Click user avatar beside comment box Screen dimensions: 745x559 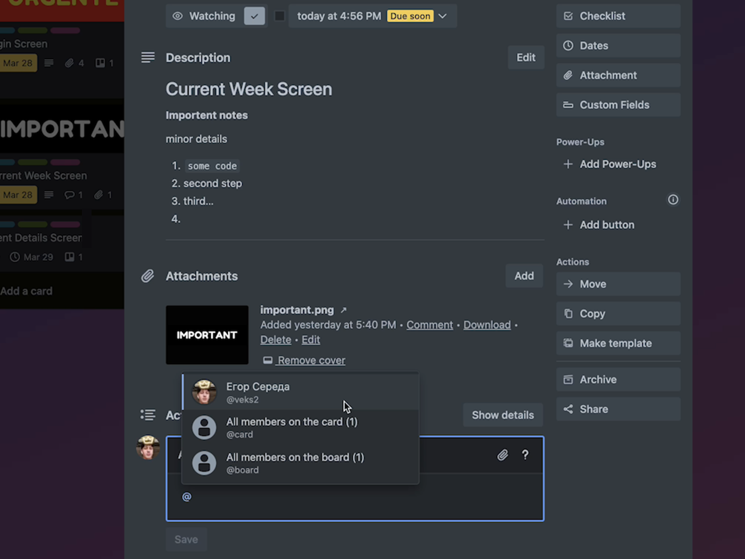148,447
